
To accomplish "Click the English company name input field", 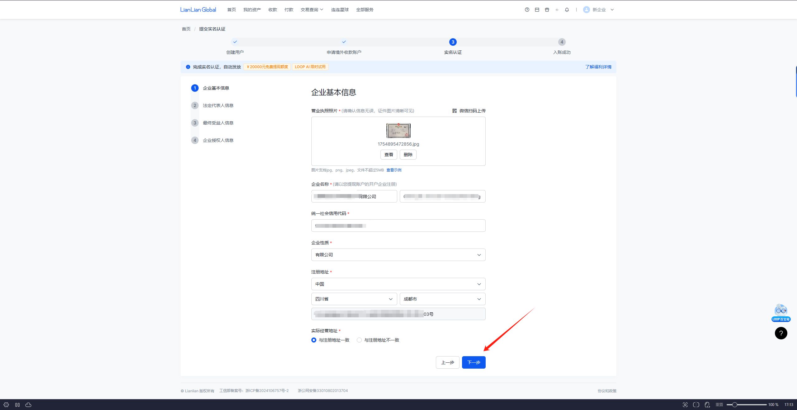I will (442, 196).
